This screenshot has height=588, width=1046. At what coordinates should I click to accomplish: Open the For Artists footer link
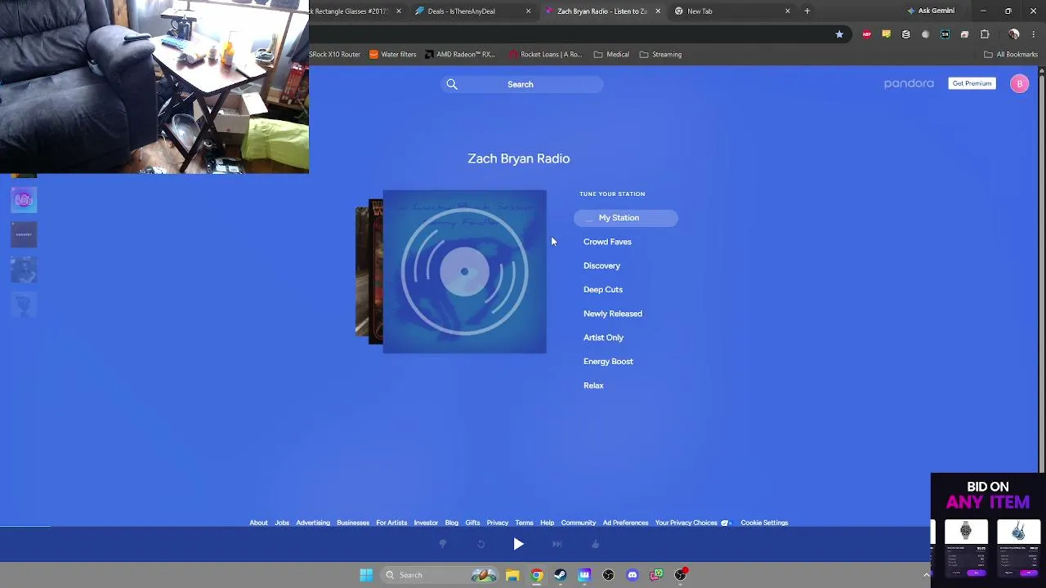pos(391,523)
